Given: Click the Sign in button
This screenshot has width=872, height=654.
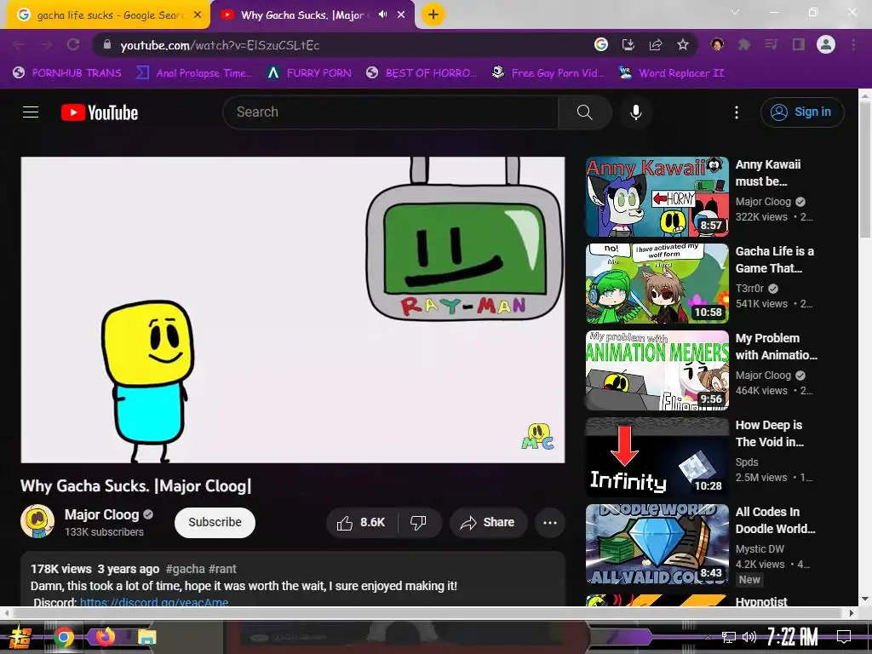Looking at the screenshot, I should pyautogui.click(x=802, y=112).
